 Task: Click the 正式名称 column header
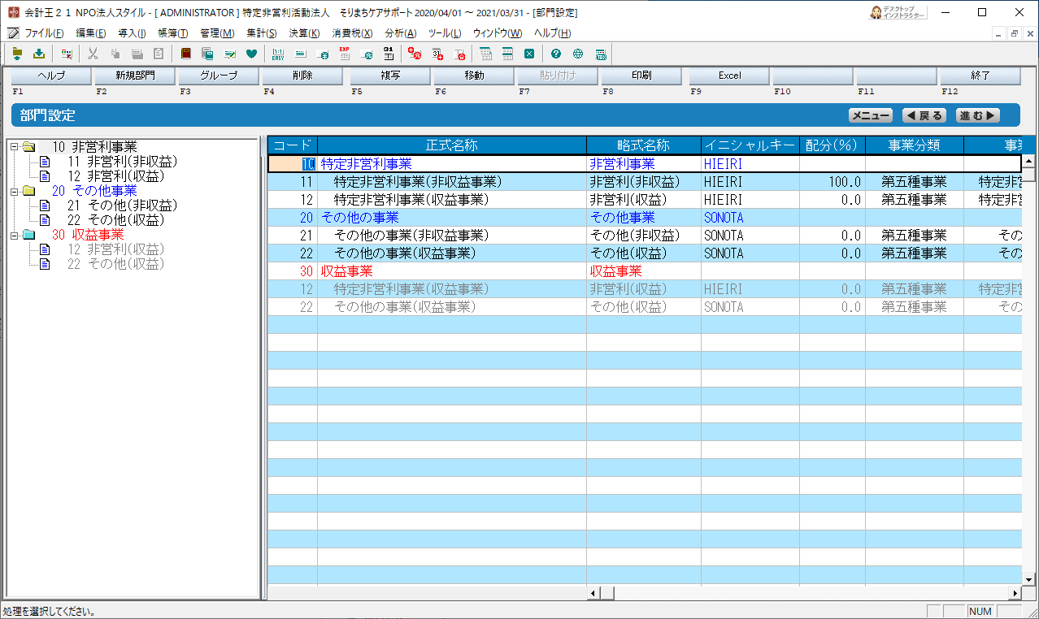point(452,145)
